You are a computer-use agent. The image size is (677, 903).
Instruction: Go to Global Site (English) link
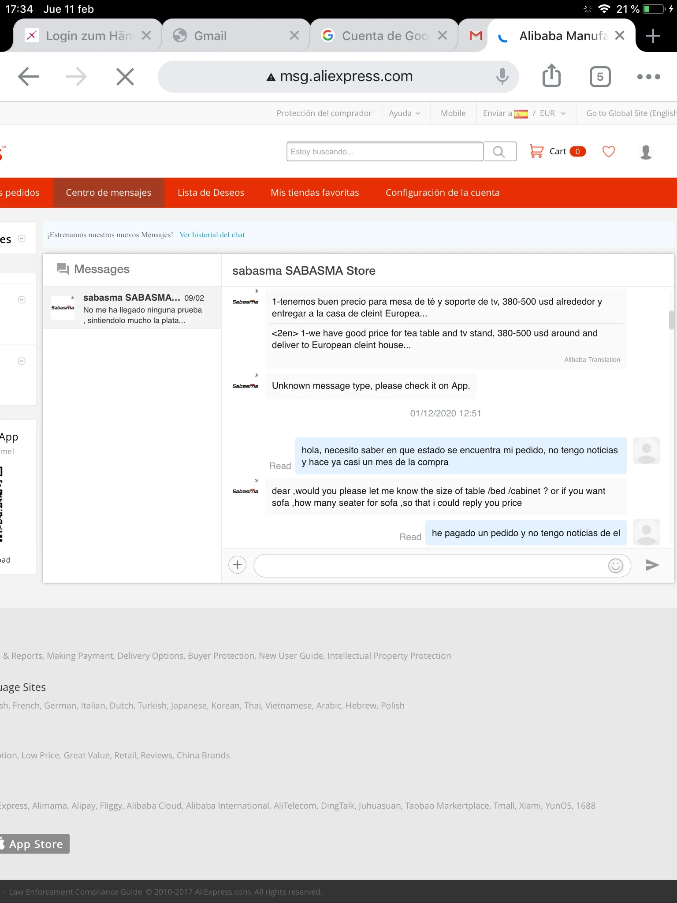(631, 113)
